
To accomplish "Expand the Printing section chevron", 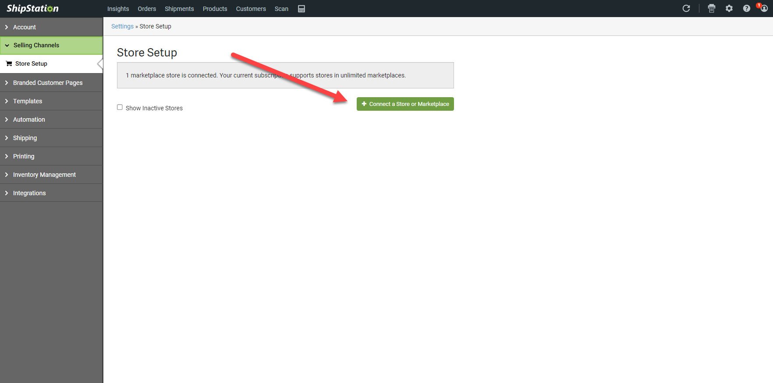I will [x=7, y=156].
